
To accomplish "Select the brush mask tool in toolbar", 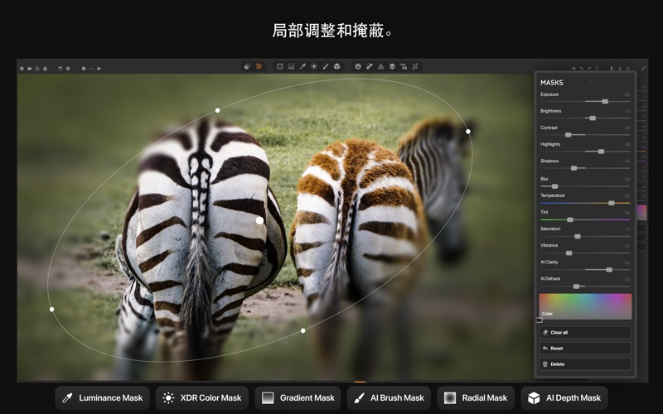I will click(326, 66).
